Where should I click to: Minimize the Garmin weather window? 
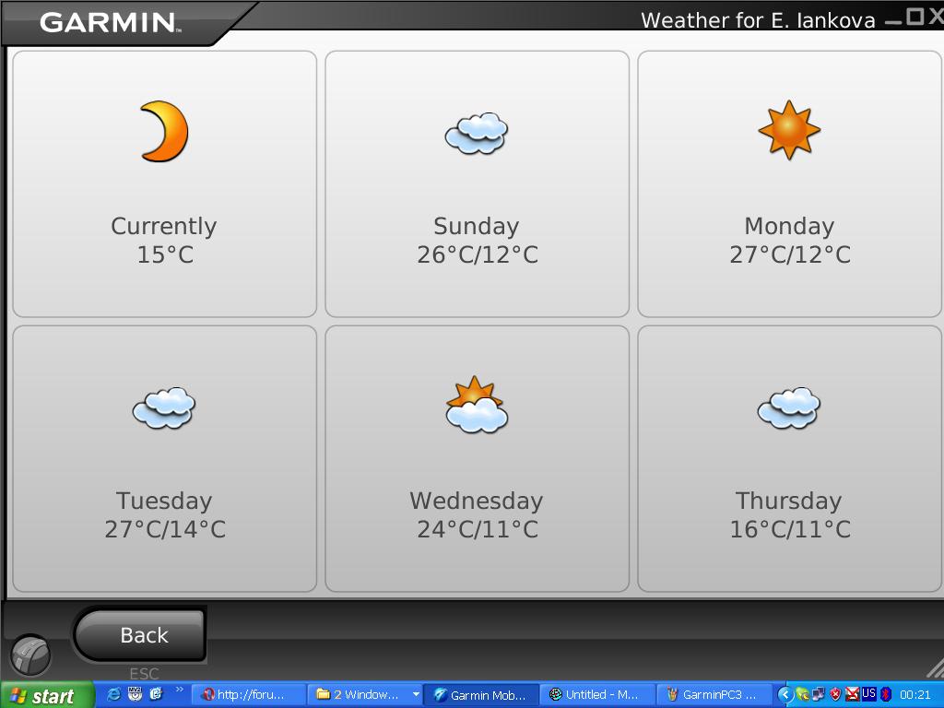pyautogui.click(x=894, y=20)
